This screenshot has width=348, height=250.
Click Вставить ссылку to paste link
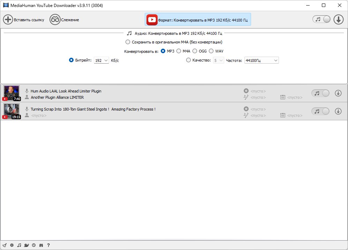(x=24, y=20)
